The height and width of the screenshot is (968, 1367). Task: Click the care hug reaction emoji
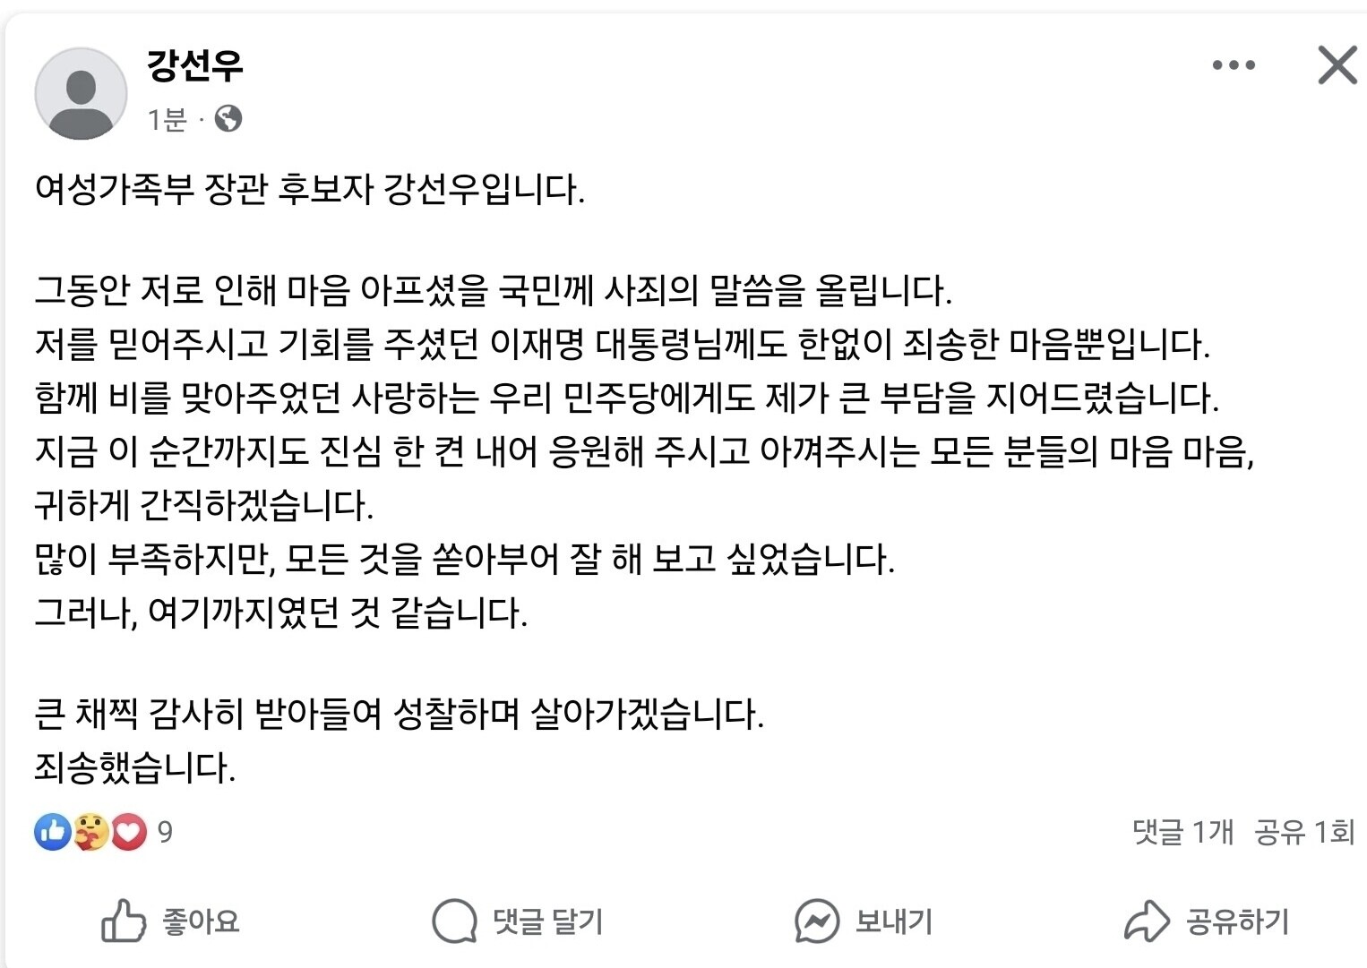tap(90, 832)
